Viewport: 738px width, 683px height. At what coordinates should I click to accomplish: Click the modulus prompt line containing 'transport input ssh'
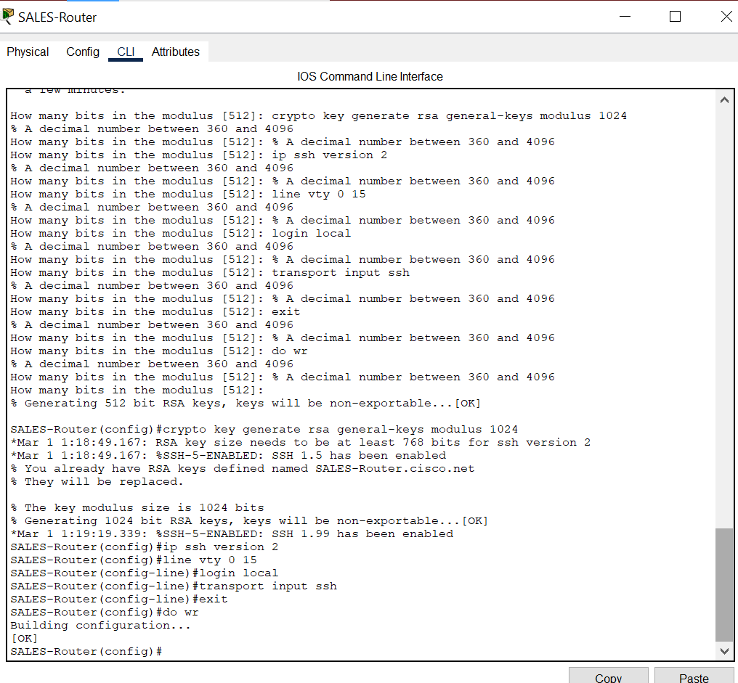pos(210,273)
